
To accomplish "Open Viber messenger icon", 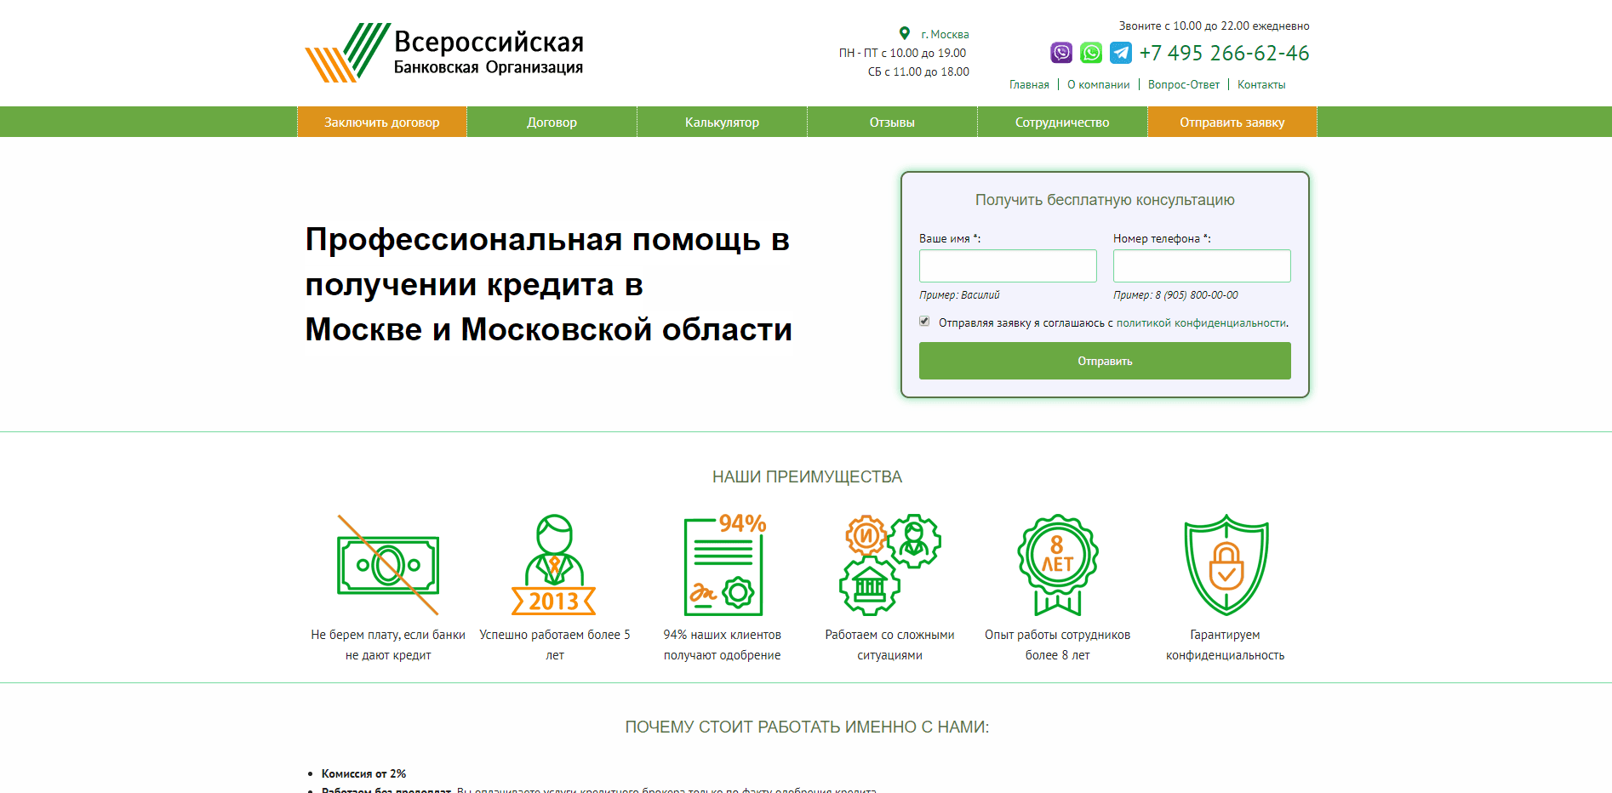I will click(x=1061, y=53).
